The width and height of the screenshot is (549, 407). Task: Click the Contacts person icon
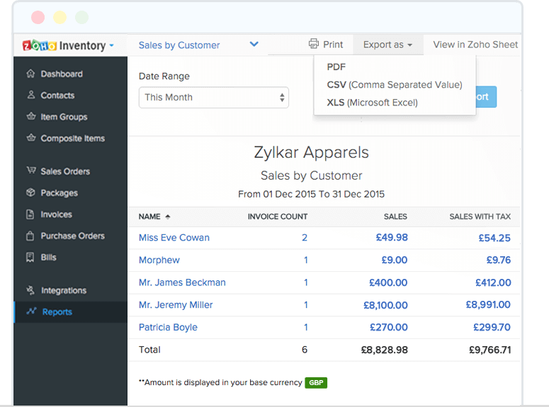[30, 95]
